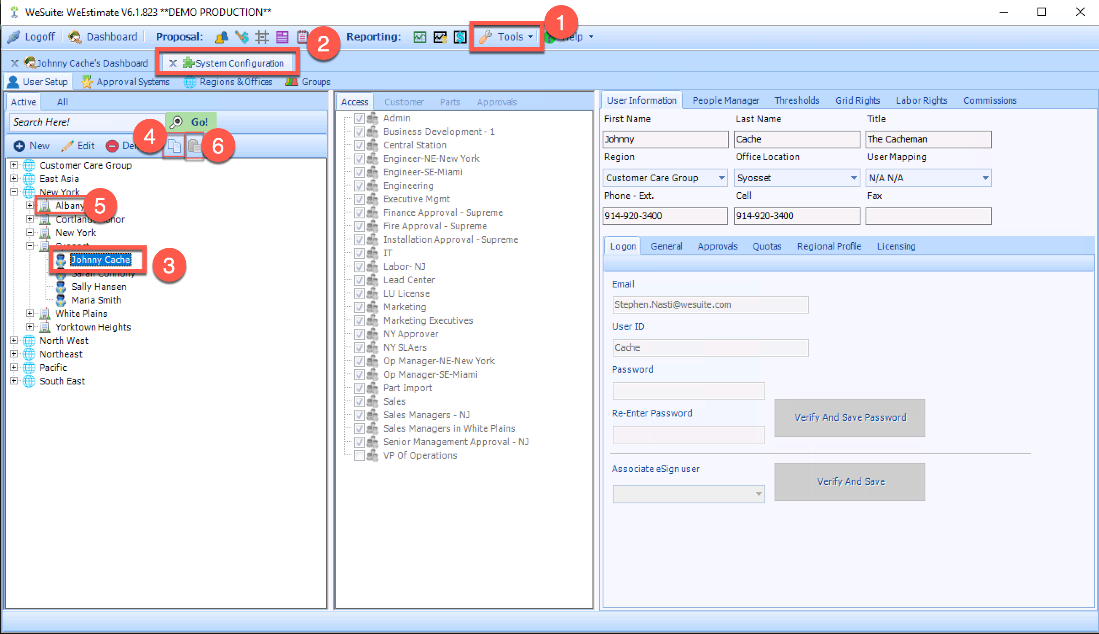Click the magnifier icon beside Go!
This screenshot has width=1099, height=634.
[176, 122]
